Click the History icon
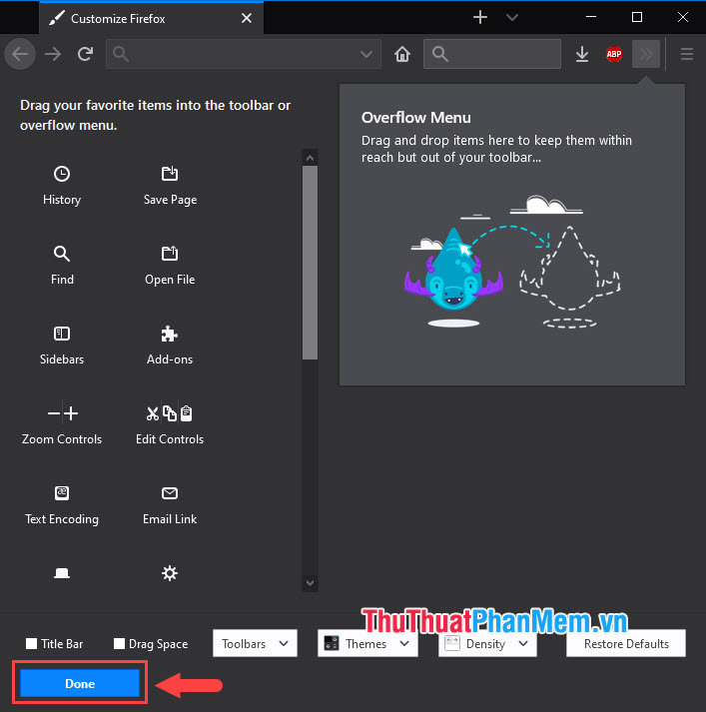Viewport: 706px width, 712px height. [62, 174]
